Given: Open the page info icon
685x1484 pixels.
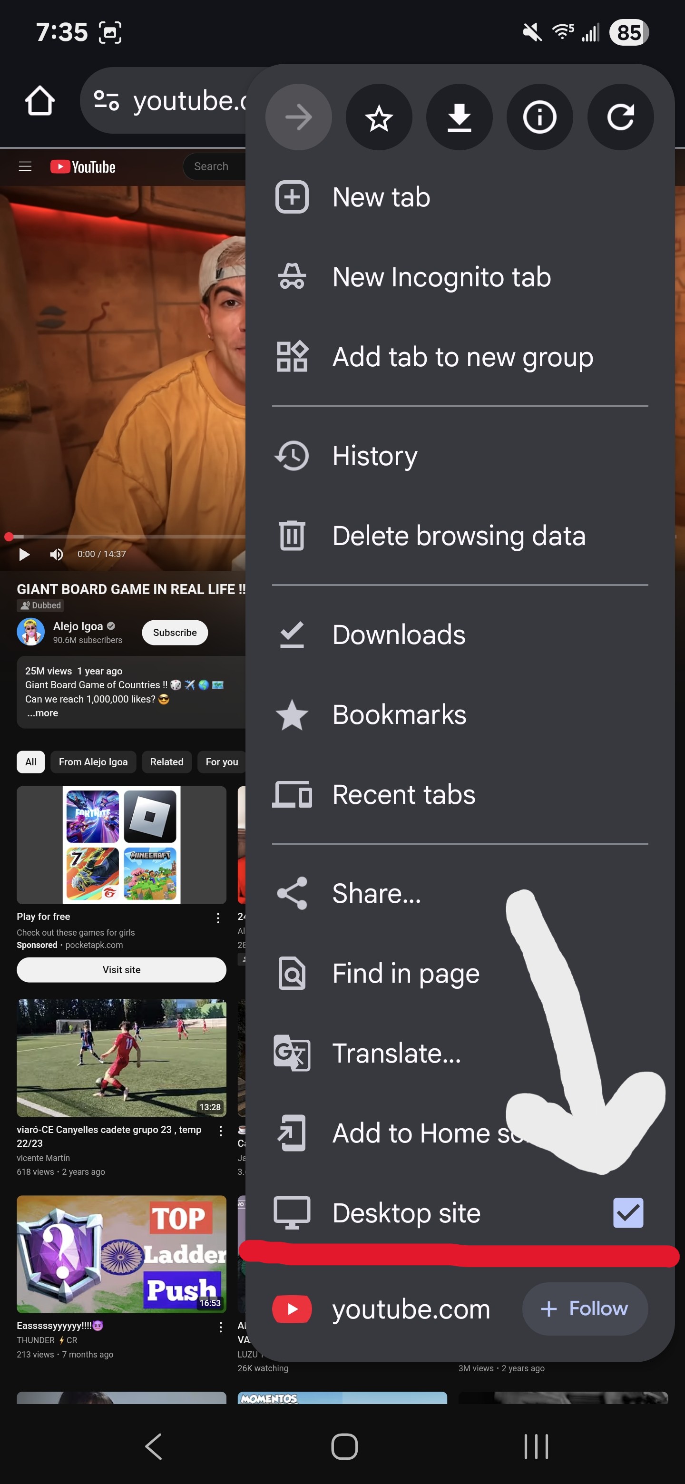Looking at the screenshot, I should click(x=539, y=117).
